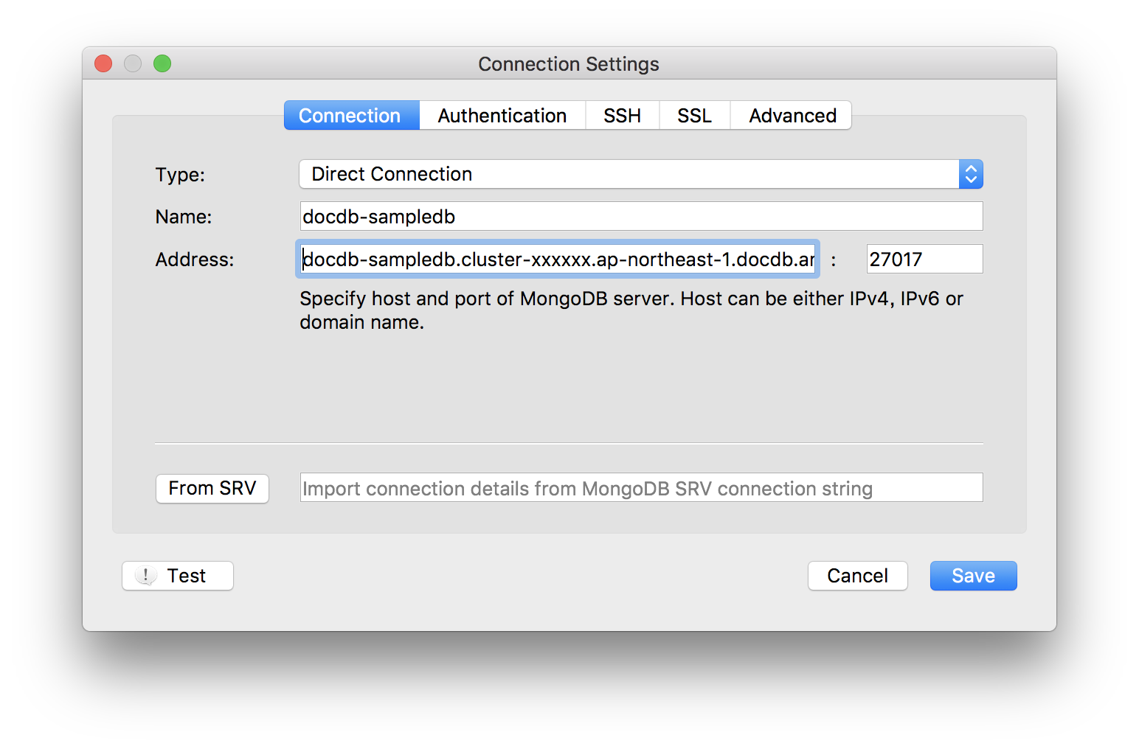Focus the Address host input field

[x=558, y=259]
